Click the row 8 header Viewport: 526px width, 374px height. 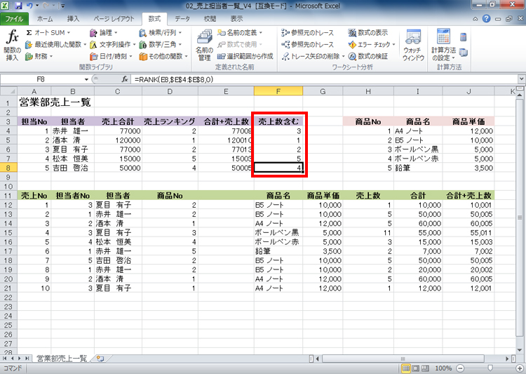[x=8, y=168]
